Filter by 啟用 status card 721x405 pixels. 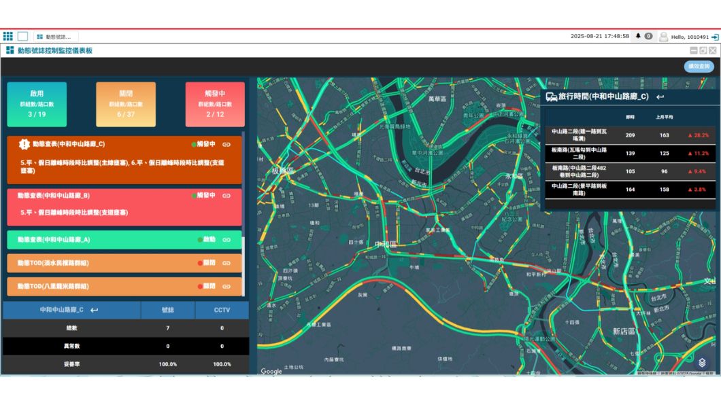tap(37, 105)
